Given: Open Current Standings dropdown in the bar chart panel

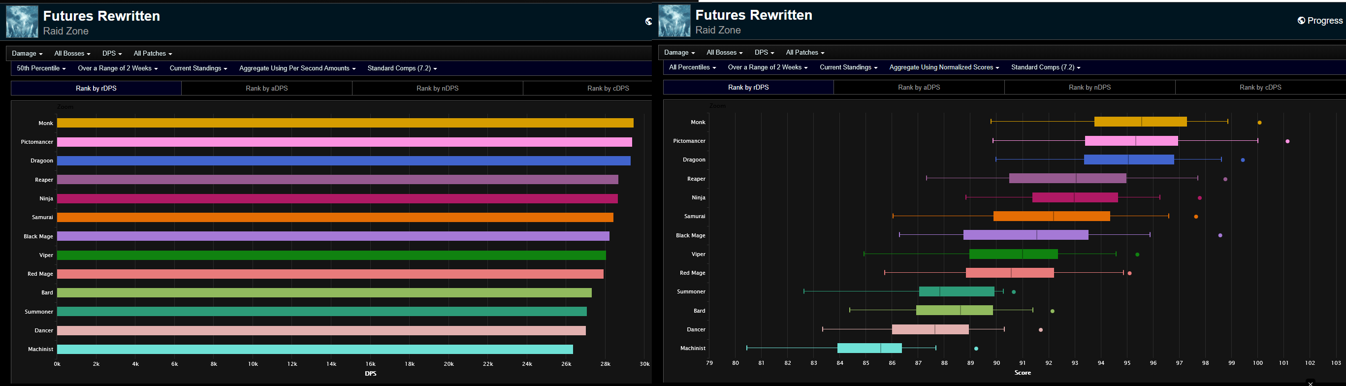Looking at the screenshot, I should (198, 68).
